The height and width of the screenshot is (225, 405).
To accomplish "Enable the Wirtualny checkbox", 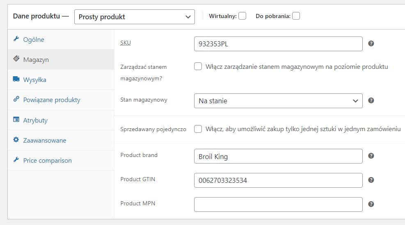I will (243, 16).
